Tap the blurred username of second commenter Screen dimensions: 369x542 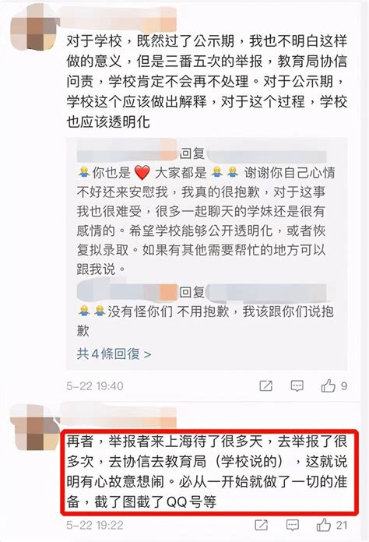pyautogui.click(x=118, y=416)
